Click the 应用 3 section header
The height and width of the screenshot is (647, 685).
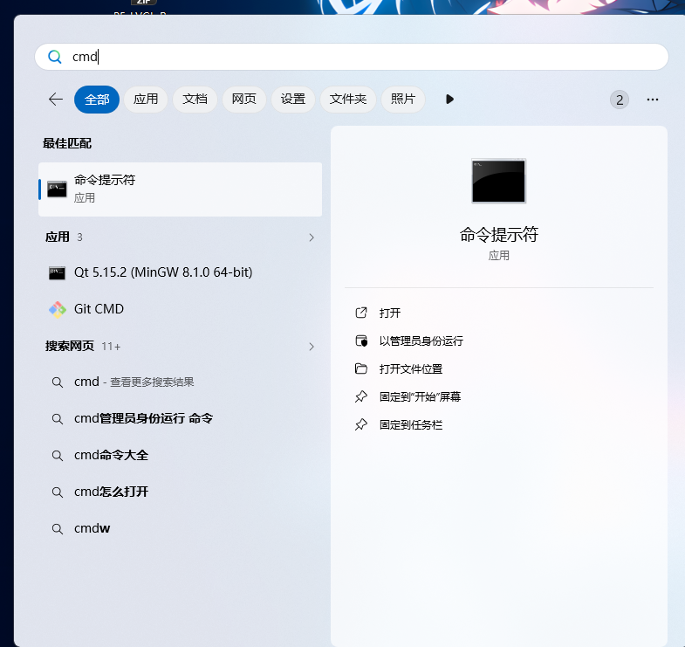point(181,237)
